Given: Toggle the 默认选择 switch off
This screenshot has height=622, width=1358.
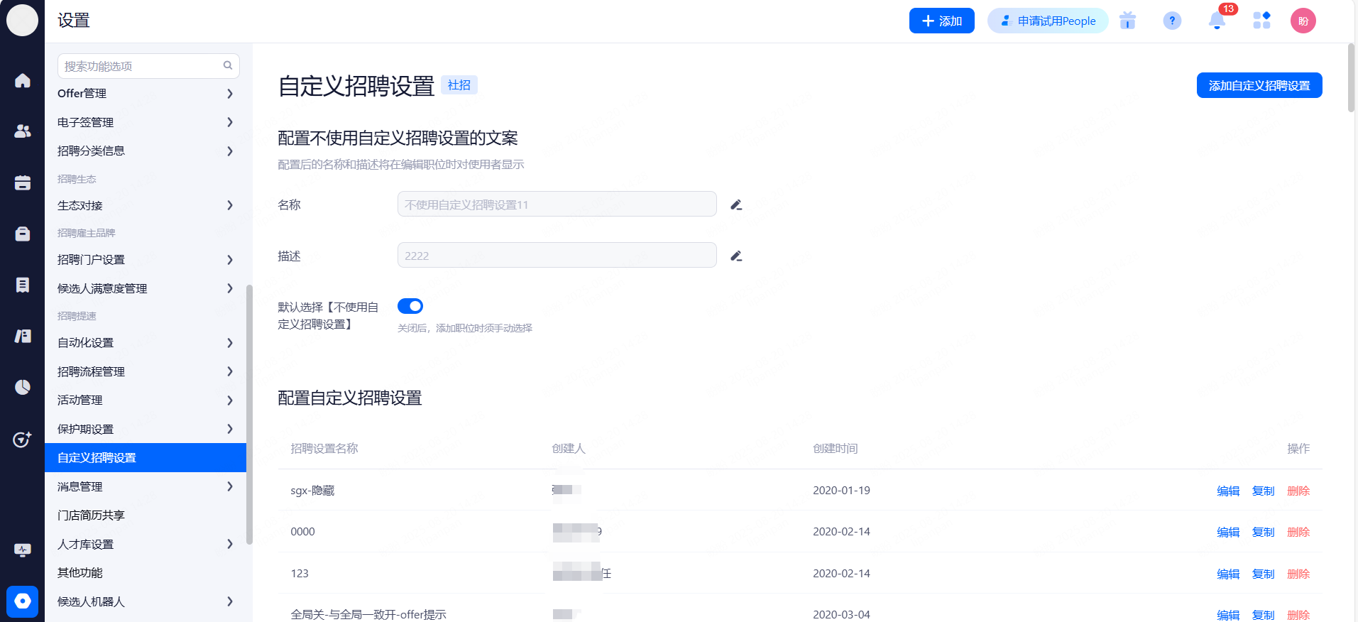Looking at the screenshot, I should click(x=410, y=306).
